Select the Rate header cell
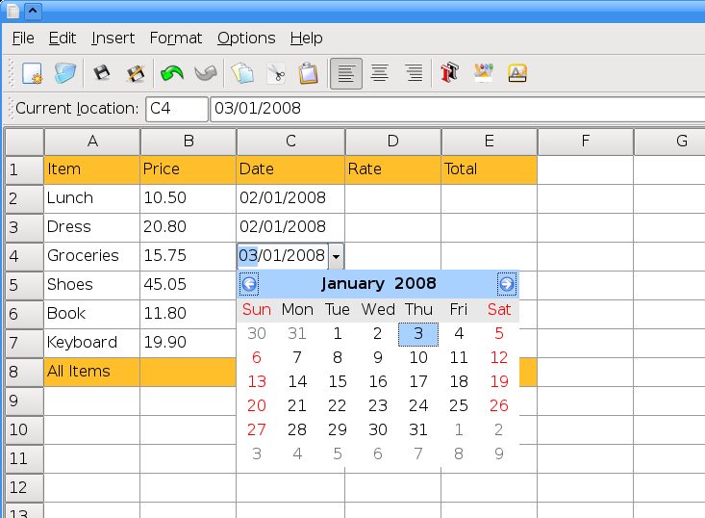Screen dimensions: 705x518 (393, 169)
